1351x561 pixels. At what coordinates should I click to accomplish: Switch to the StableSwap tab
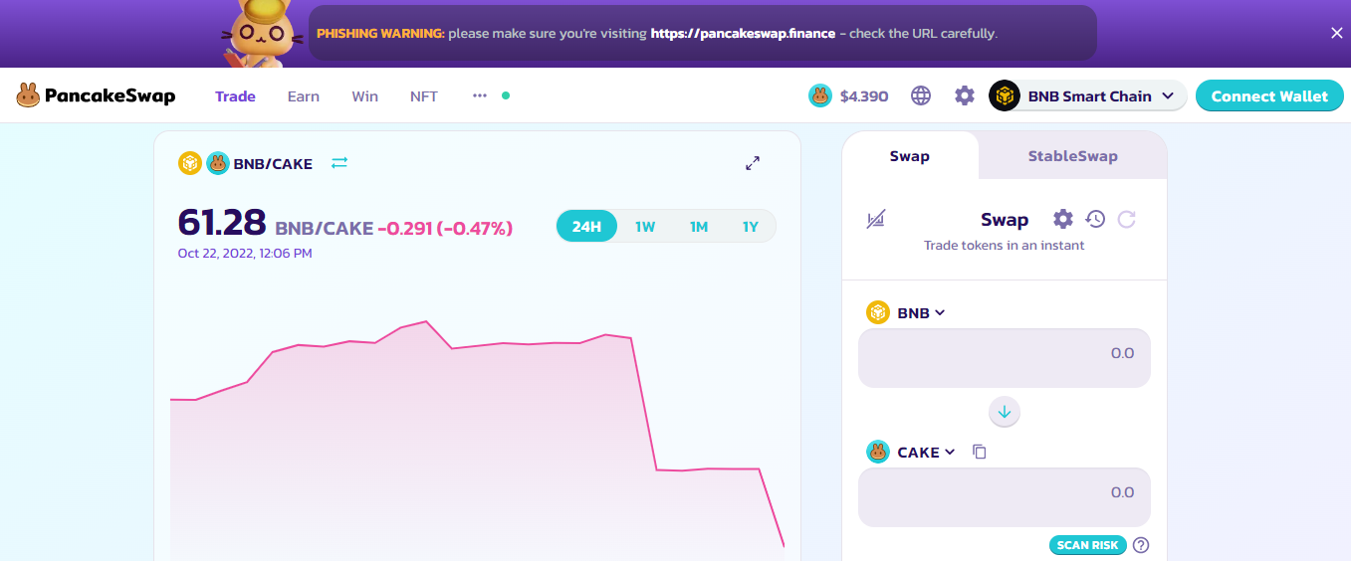[1072, 156]
